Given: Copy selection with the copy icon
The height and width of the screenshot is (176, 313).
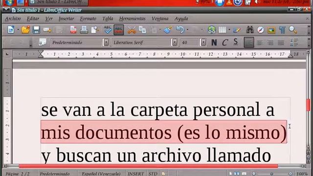Looking at the screenshot, I should (x=142, y=30).
